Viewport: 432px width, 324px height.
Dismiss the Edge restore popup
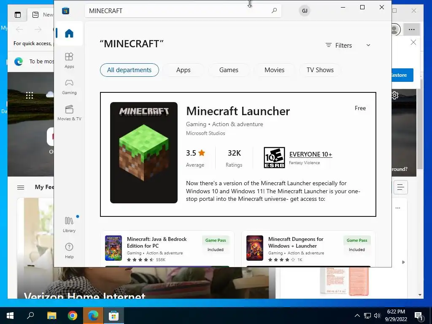coord(413,42)
